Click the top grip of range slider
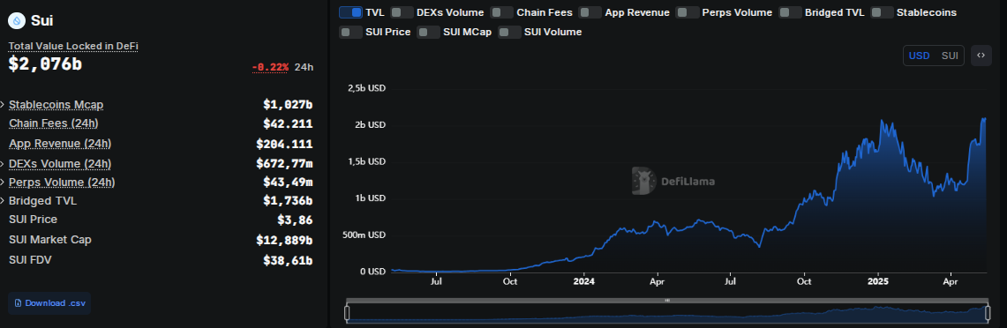 point(667,301)
